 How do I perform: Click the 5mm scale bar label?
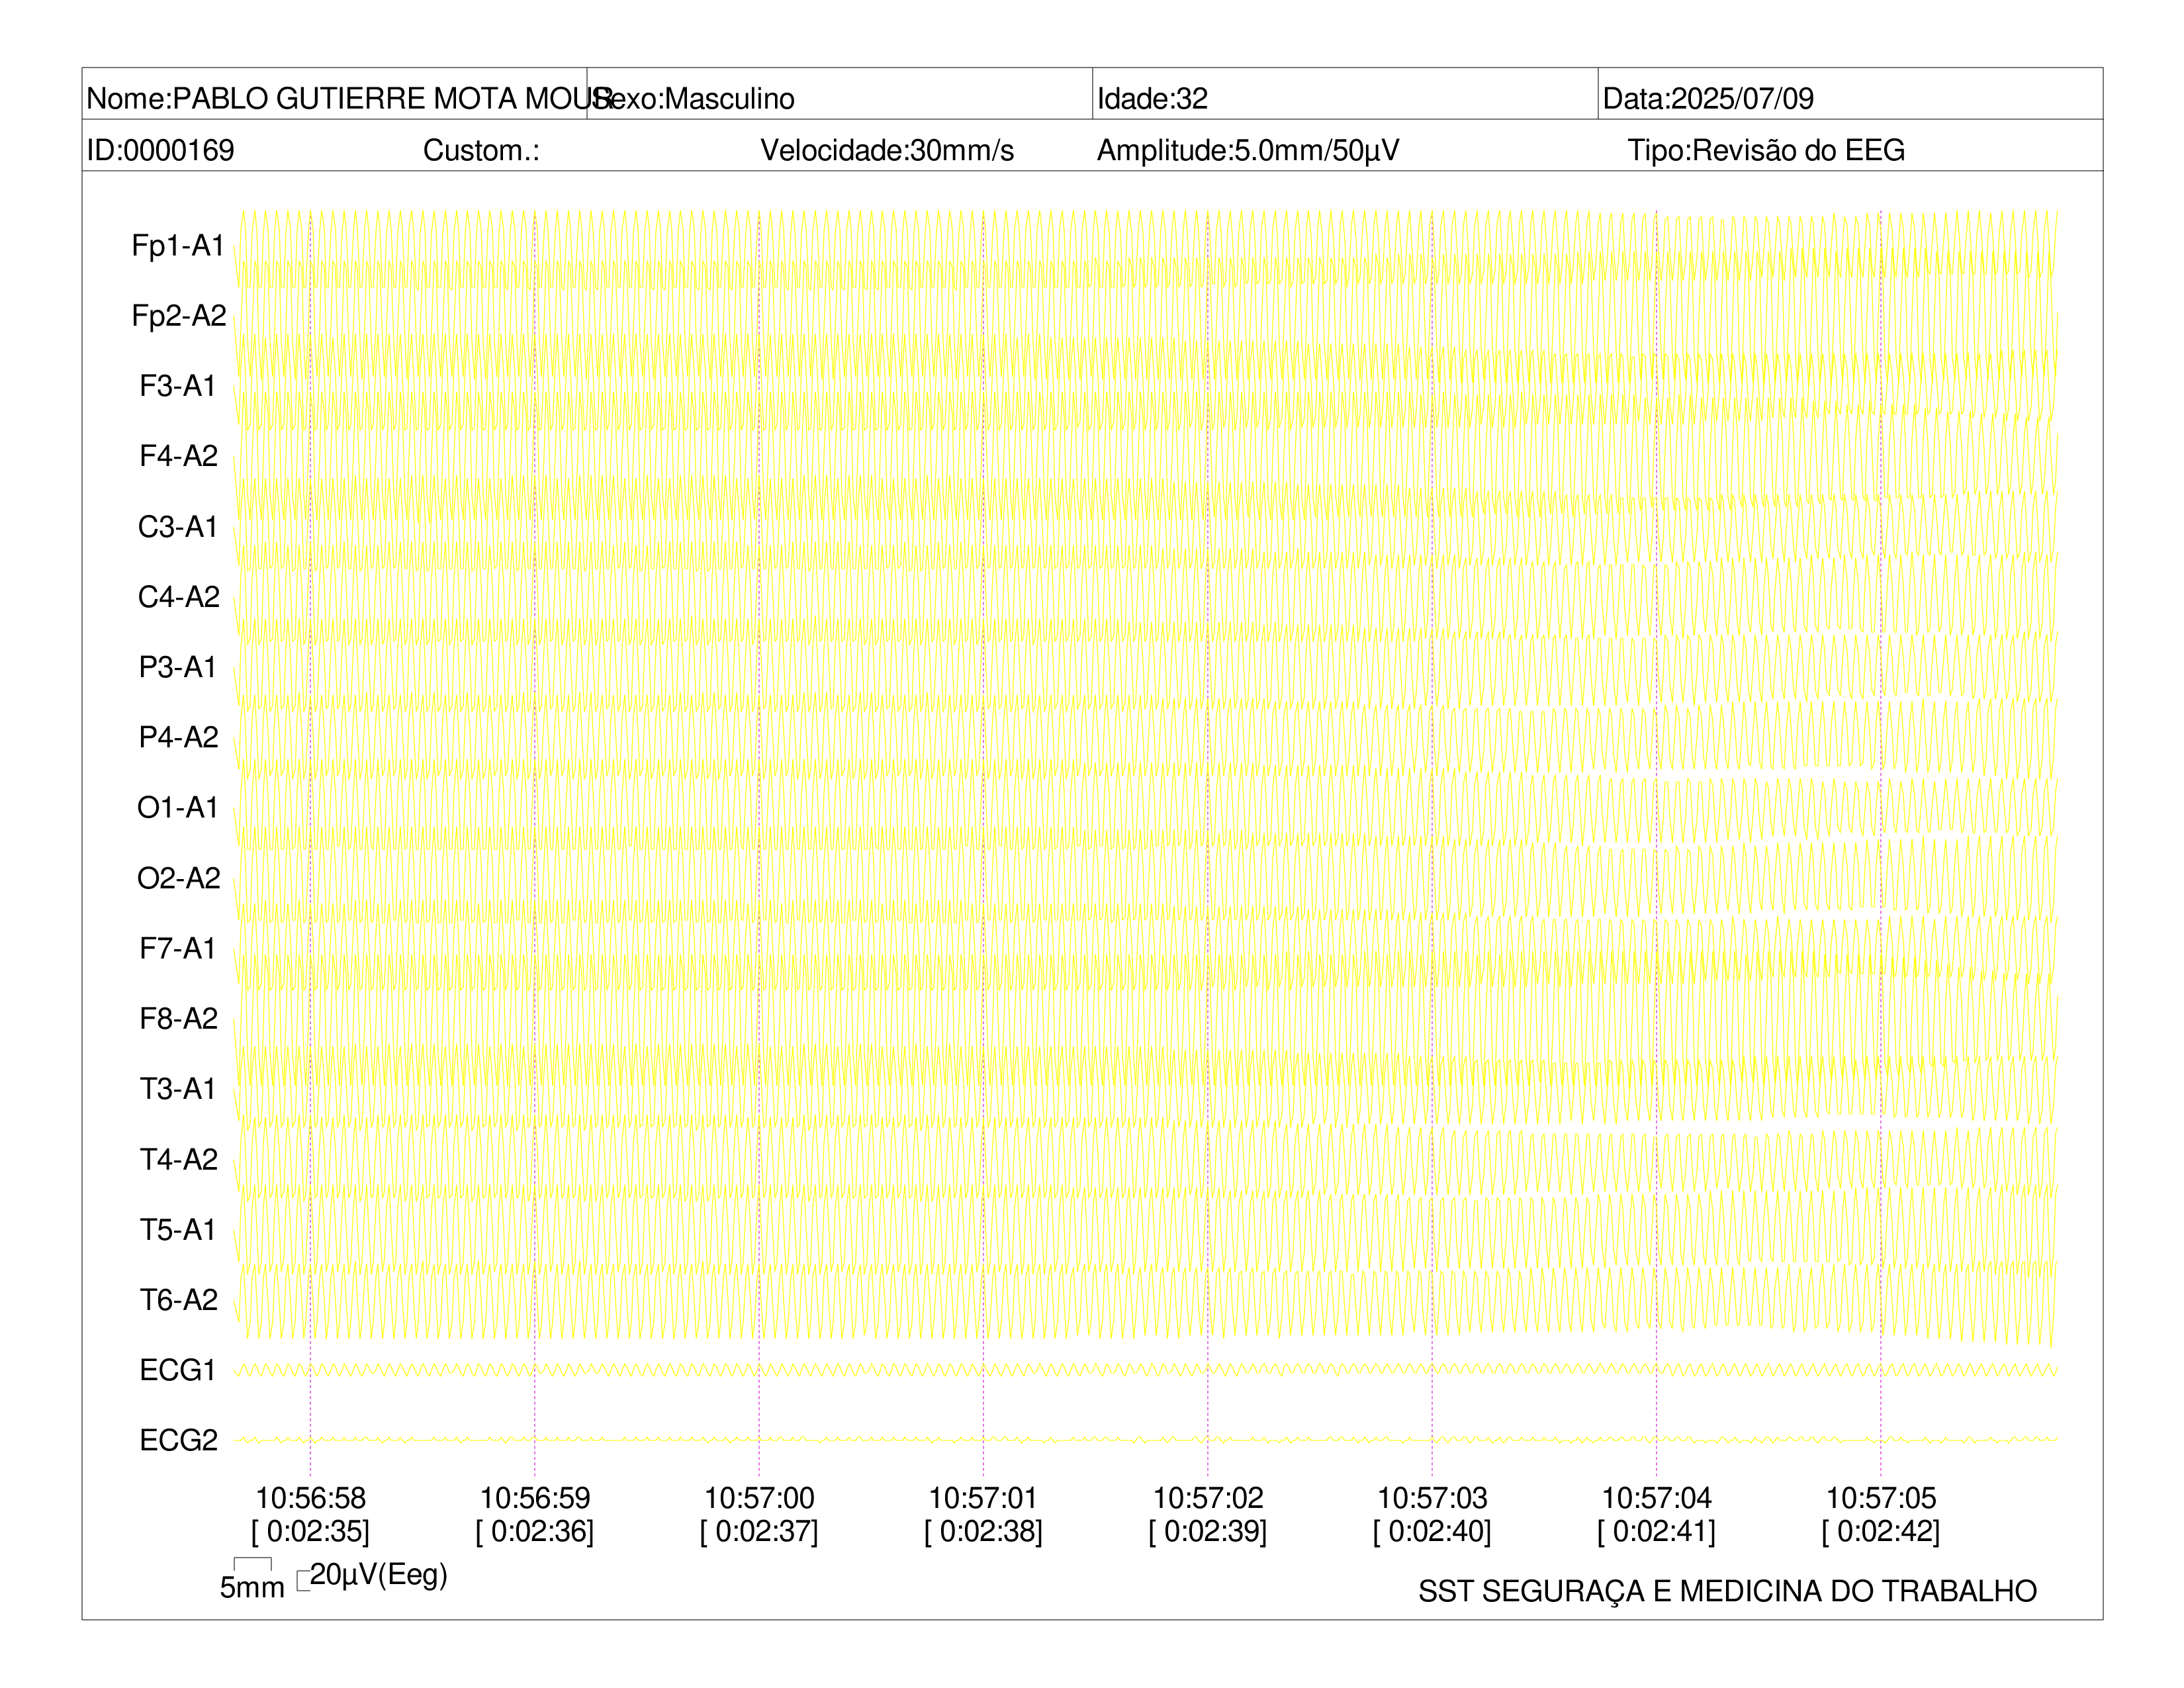tap(252, 1587)
